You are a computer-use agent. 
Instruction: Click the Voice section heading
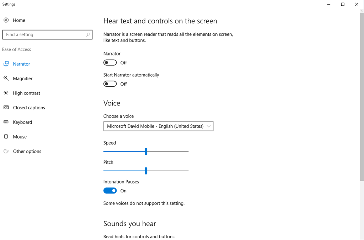coord(112,103)
